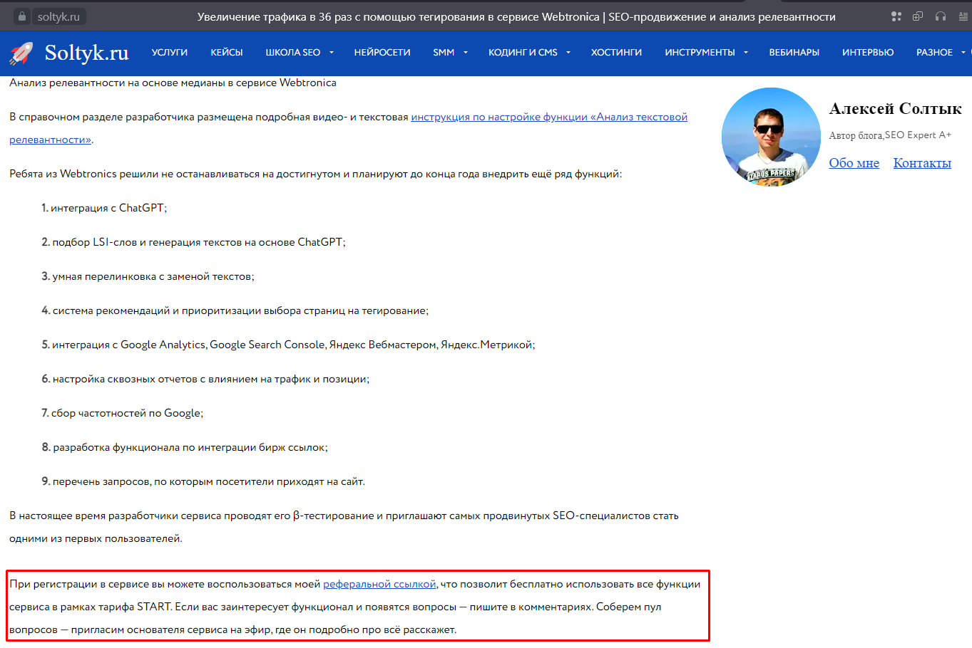The image size is (972, 648).
Task: Click the headphones read-aloud icon
Action: pyautogui.click(x=941, y=16)
